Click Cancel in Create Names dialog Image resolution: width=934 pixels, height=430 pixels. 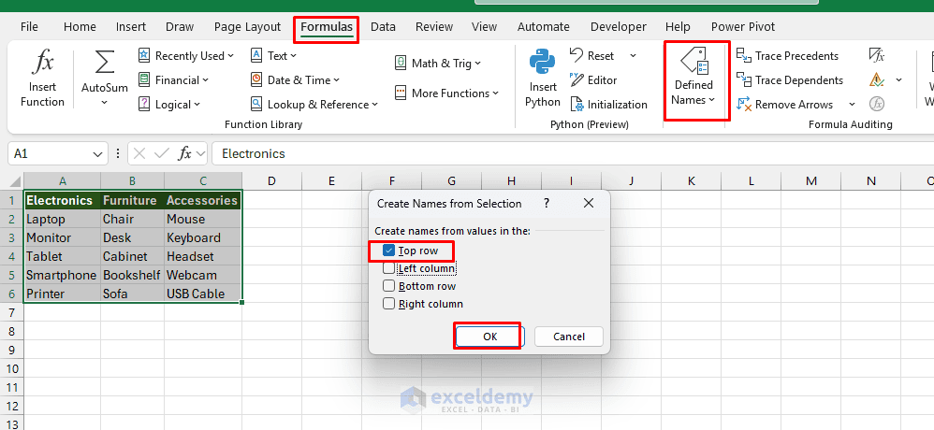point(569,337)
